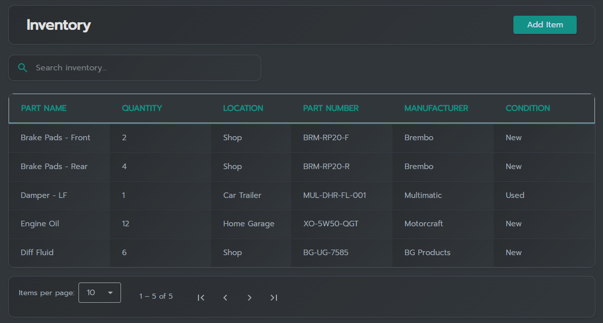Sort by the Condition column header
This screenshot has height=323, width=603.
point(528,108)
